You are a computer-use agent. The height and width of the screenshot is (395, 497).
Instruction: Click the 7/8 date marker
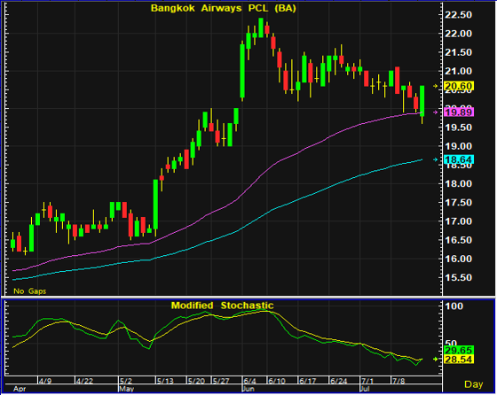point(398,381)
